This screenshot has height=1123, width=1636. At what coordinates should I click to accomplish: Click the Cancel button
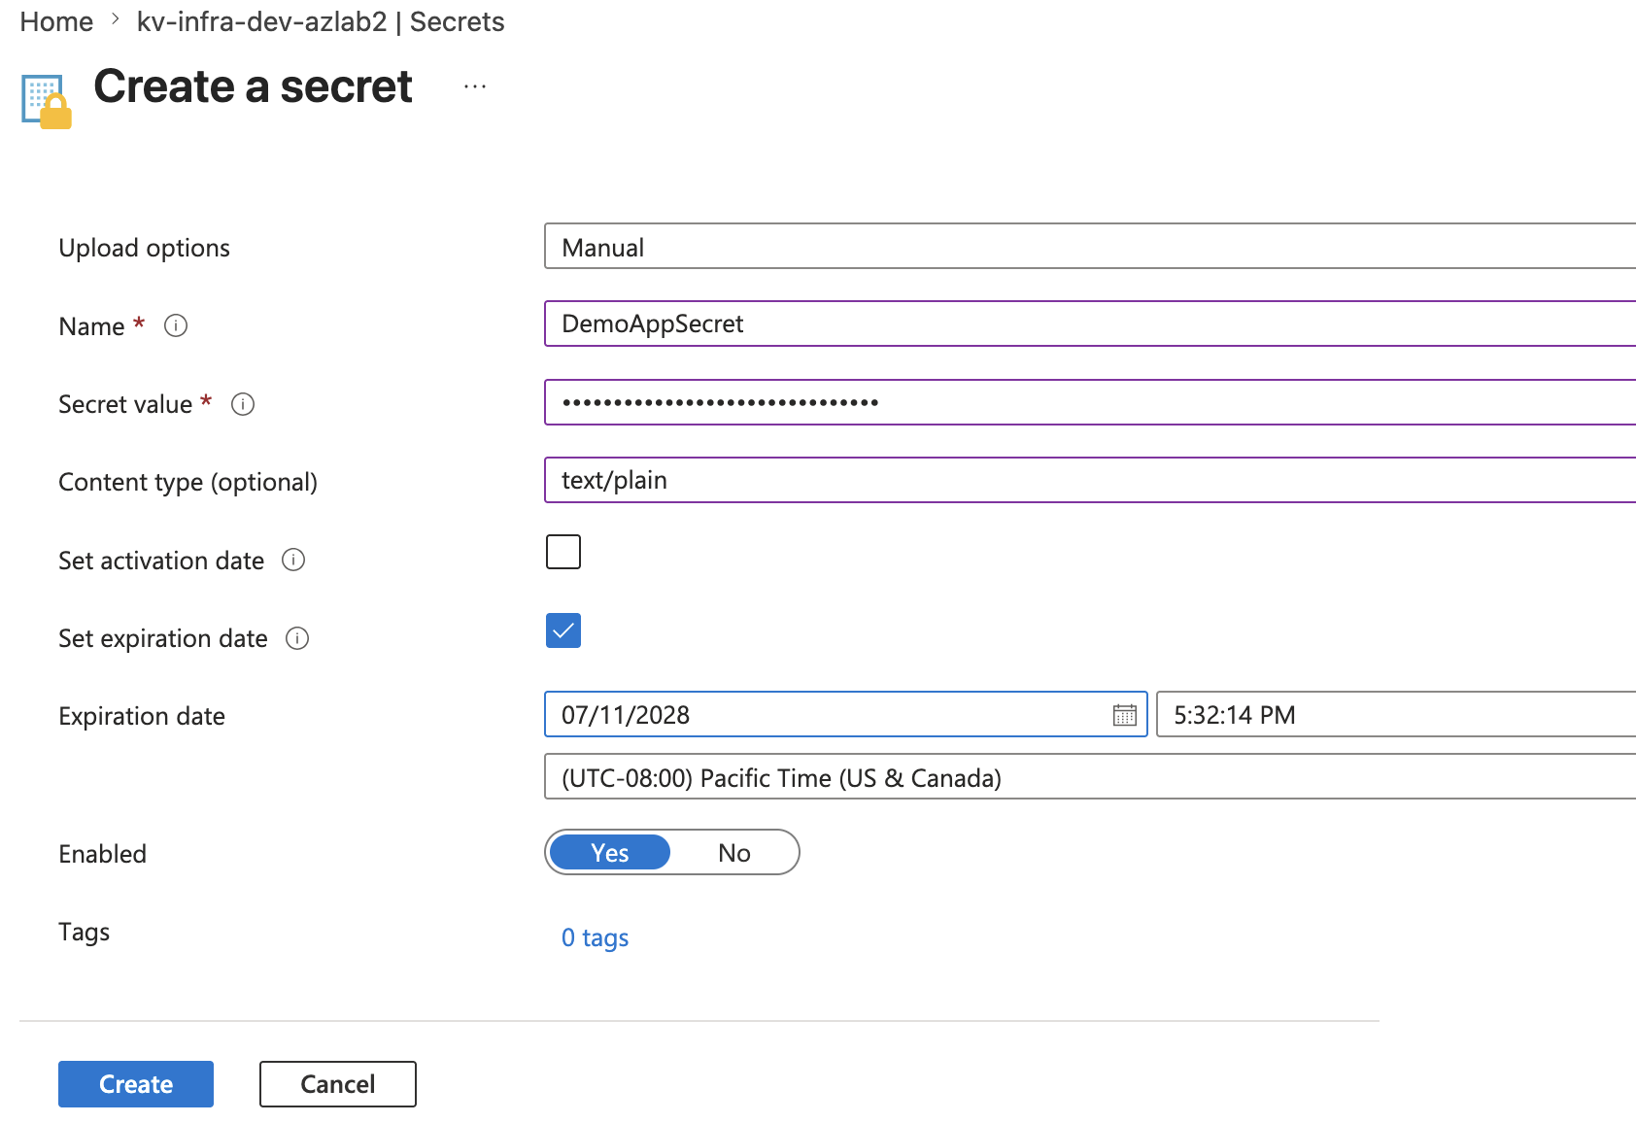tap(338, 1084)
